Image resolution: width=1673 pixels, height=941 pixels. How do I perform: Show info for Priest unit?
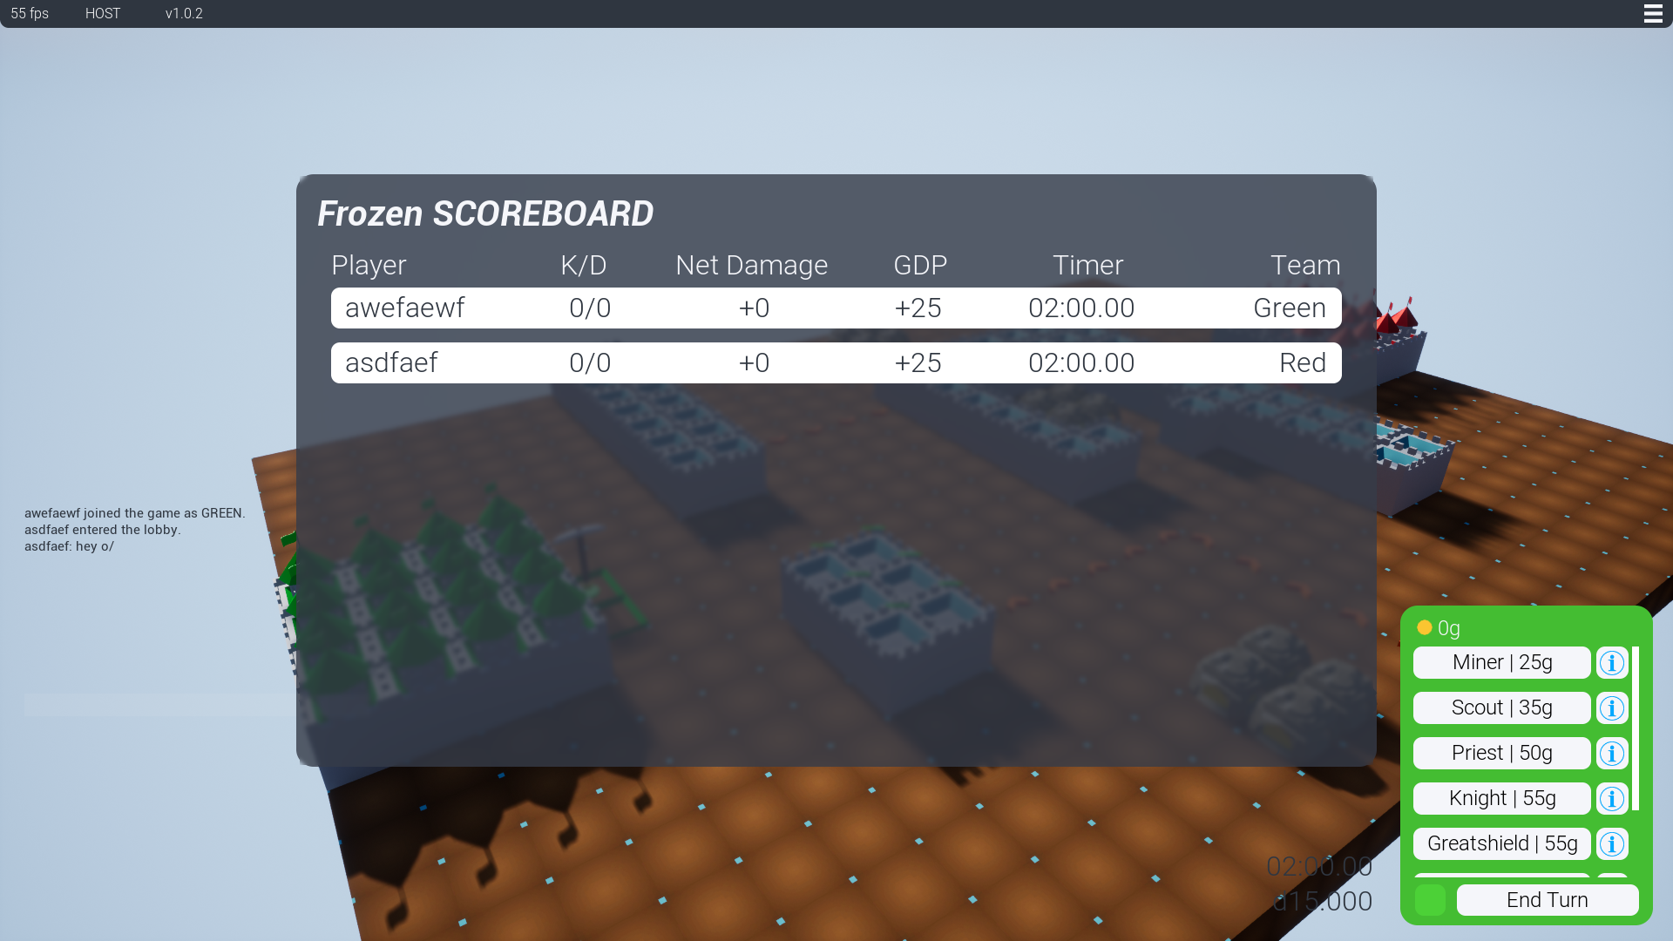pyautogui.click(x=1611, y=754)
